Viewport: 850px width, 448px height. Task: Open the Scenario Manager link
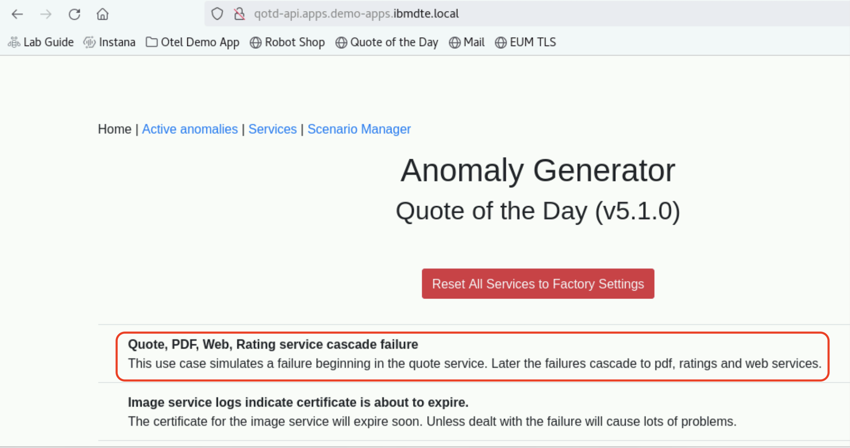[x=359, y=129]
